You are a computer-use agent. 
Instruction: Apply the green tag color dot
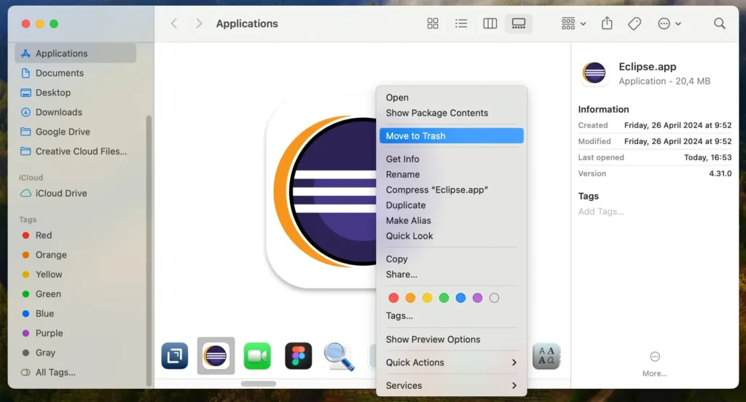tap(444, 298)
